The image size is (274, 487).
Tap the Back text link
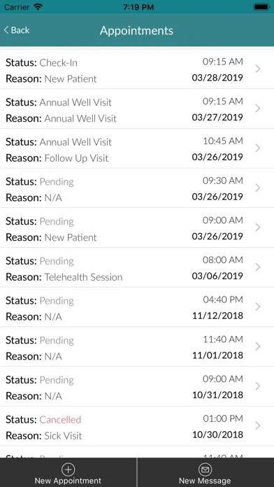coord(20,30)
